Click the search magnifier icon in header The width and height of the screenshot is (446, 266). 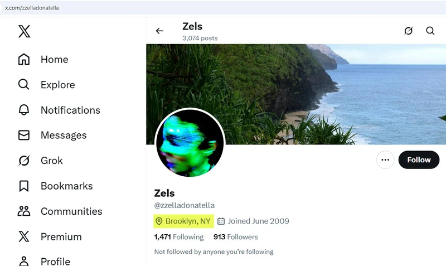click(430, 31)
